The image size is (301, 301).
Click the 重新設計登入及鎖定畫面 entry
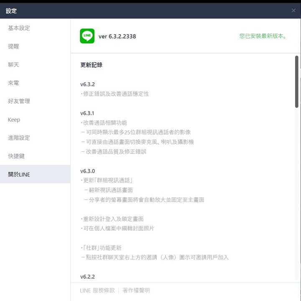[x=112, y=219]
